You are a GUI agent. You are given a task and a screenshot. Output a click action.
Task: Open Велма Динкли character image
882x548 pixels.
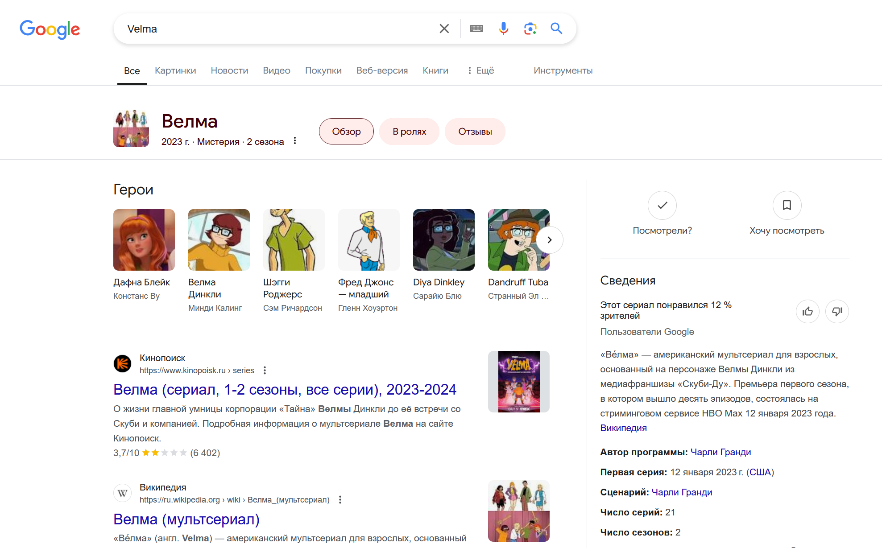pos(219,240)
